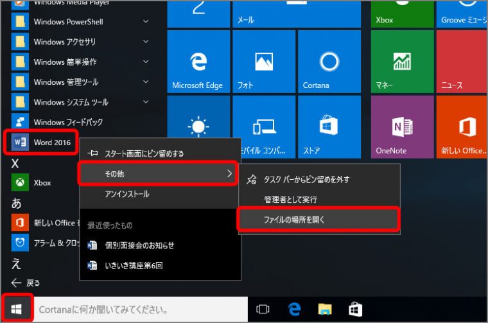Click the Windows Start button

17,310
